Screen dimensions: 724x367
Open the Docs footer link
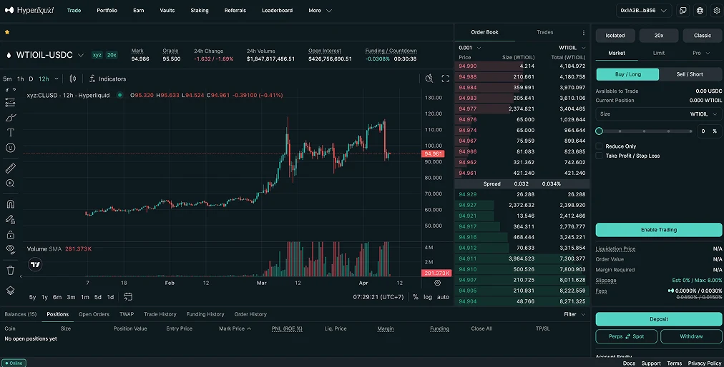(629, 363)
